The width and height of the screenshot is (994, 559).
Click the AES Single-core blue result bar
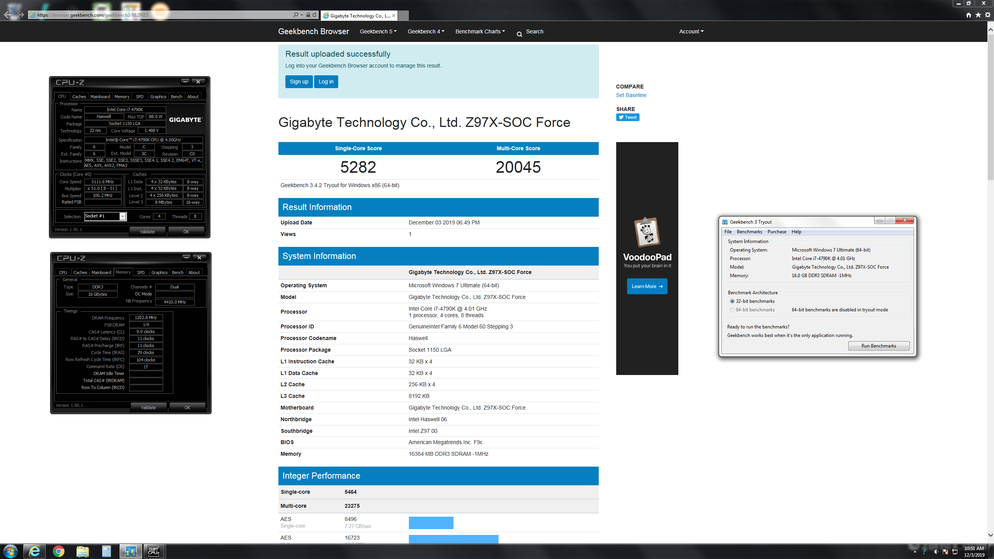[x=431, y=523]
